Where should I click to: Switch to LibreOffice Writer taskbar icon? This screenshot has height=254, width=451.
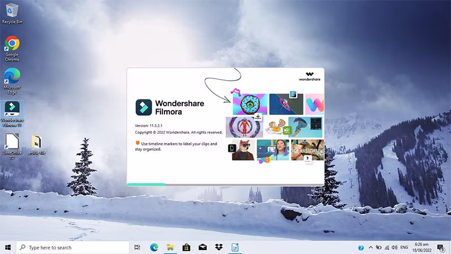coord(235,247)
